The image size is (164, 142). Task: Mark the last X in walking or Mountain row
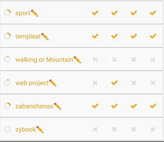(153, 60)
